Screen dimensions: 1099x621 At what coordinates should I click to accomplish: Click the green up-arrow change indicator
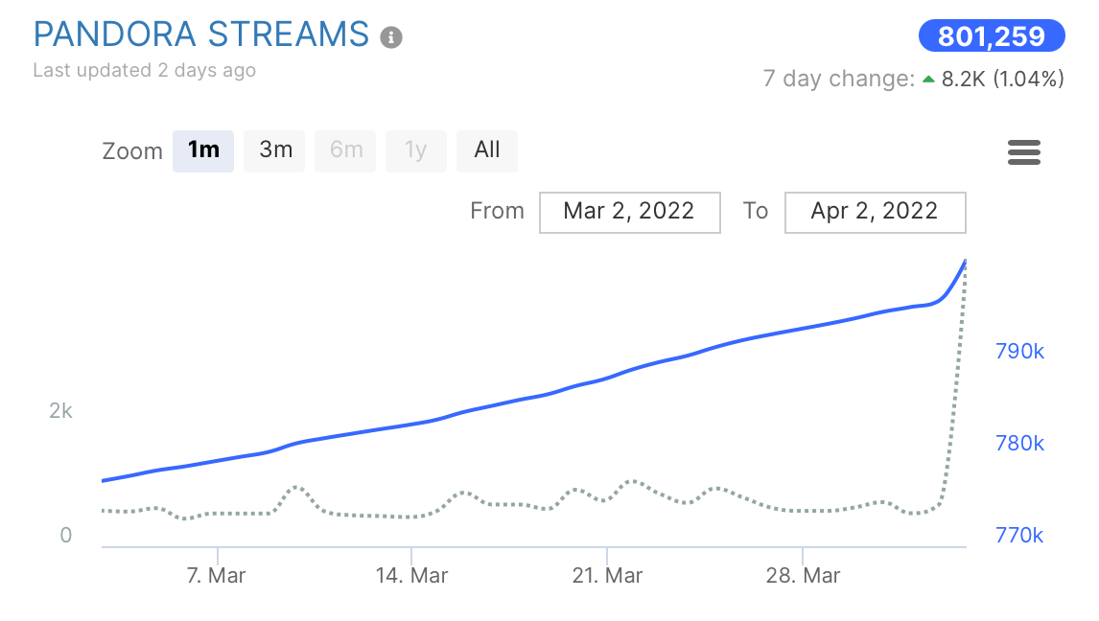928,80
